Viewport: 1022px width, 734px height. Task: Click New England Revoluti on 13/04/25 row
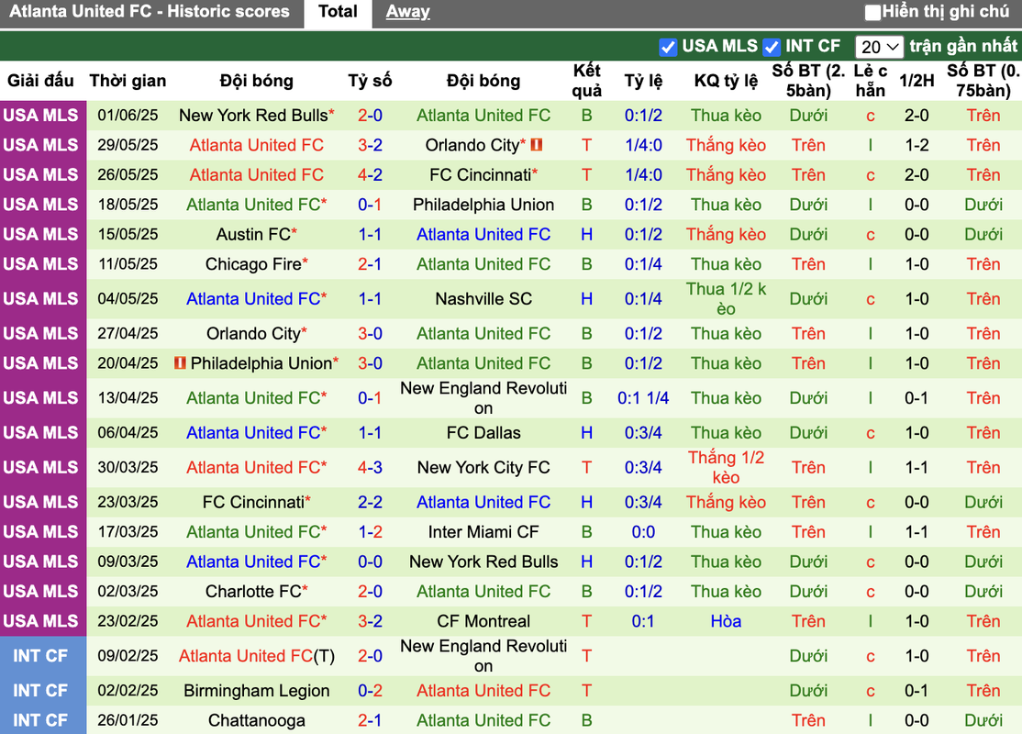483,397
